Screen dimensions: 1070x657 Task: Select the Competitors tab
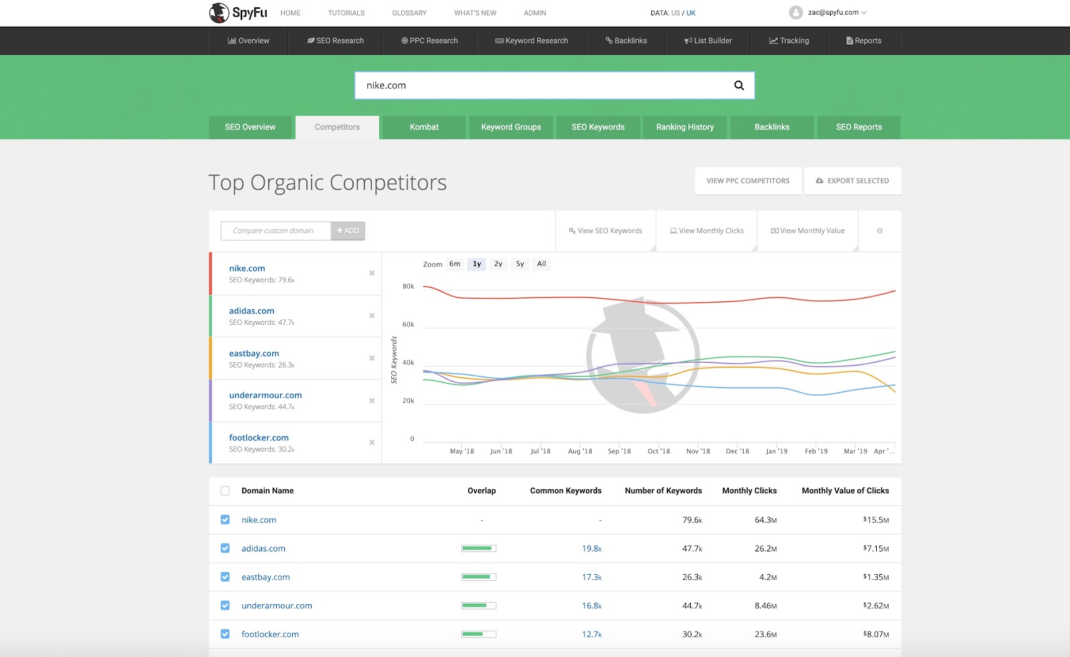337,127
